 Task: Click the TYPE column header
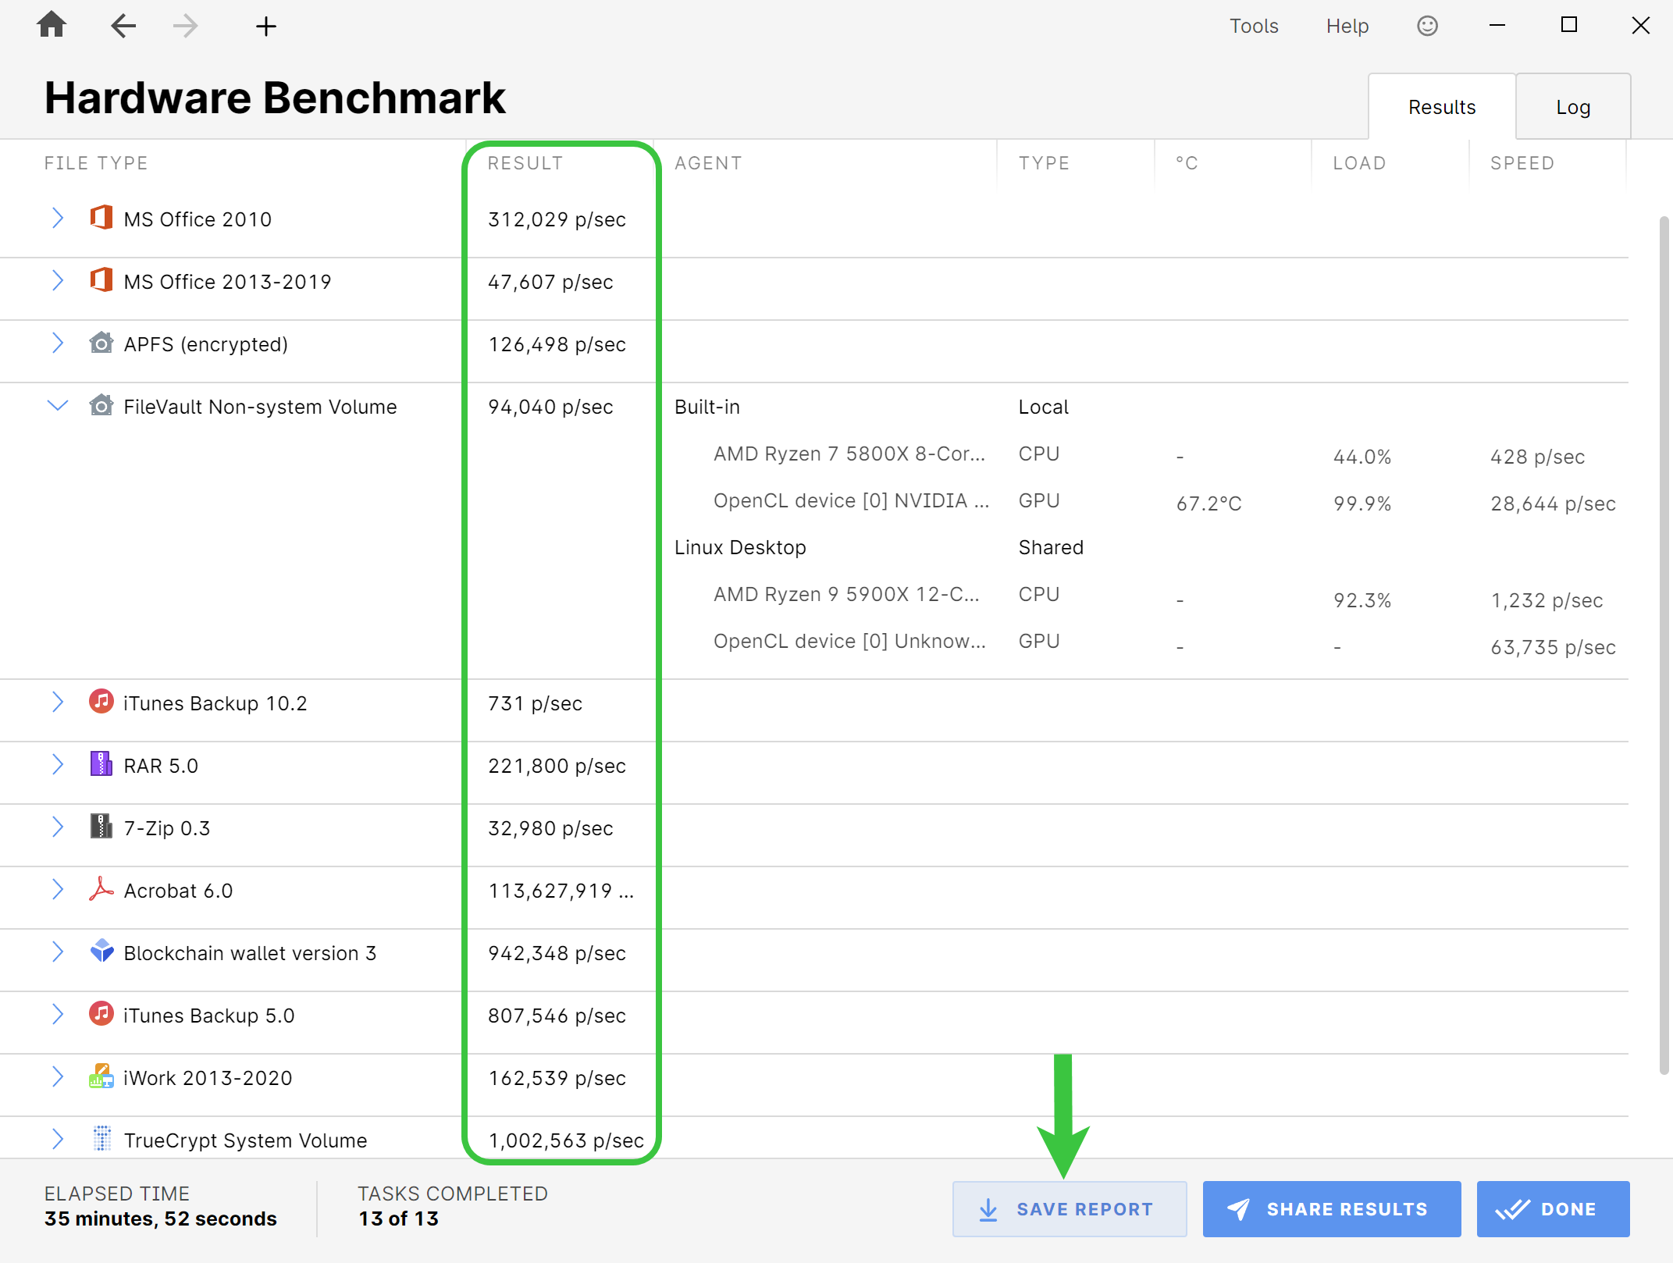[1044, 163]
